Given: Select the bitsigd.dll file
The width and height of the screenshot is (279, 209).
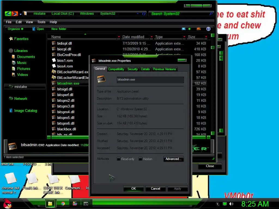Looking at the screenshot, I should point(65,89).
